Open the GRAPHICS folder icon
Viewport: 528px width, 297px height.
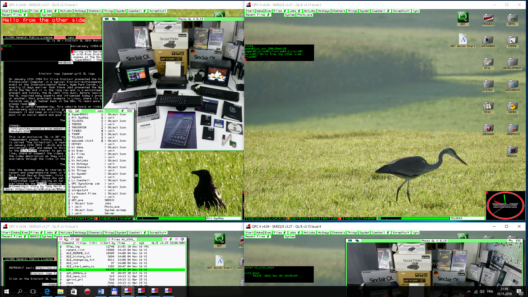[x=513, y=129]
